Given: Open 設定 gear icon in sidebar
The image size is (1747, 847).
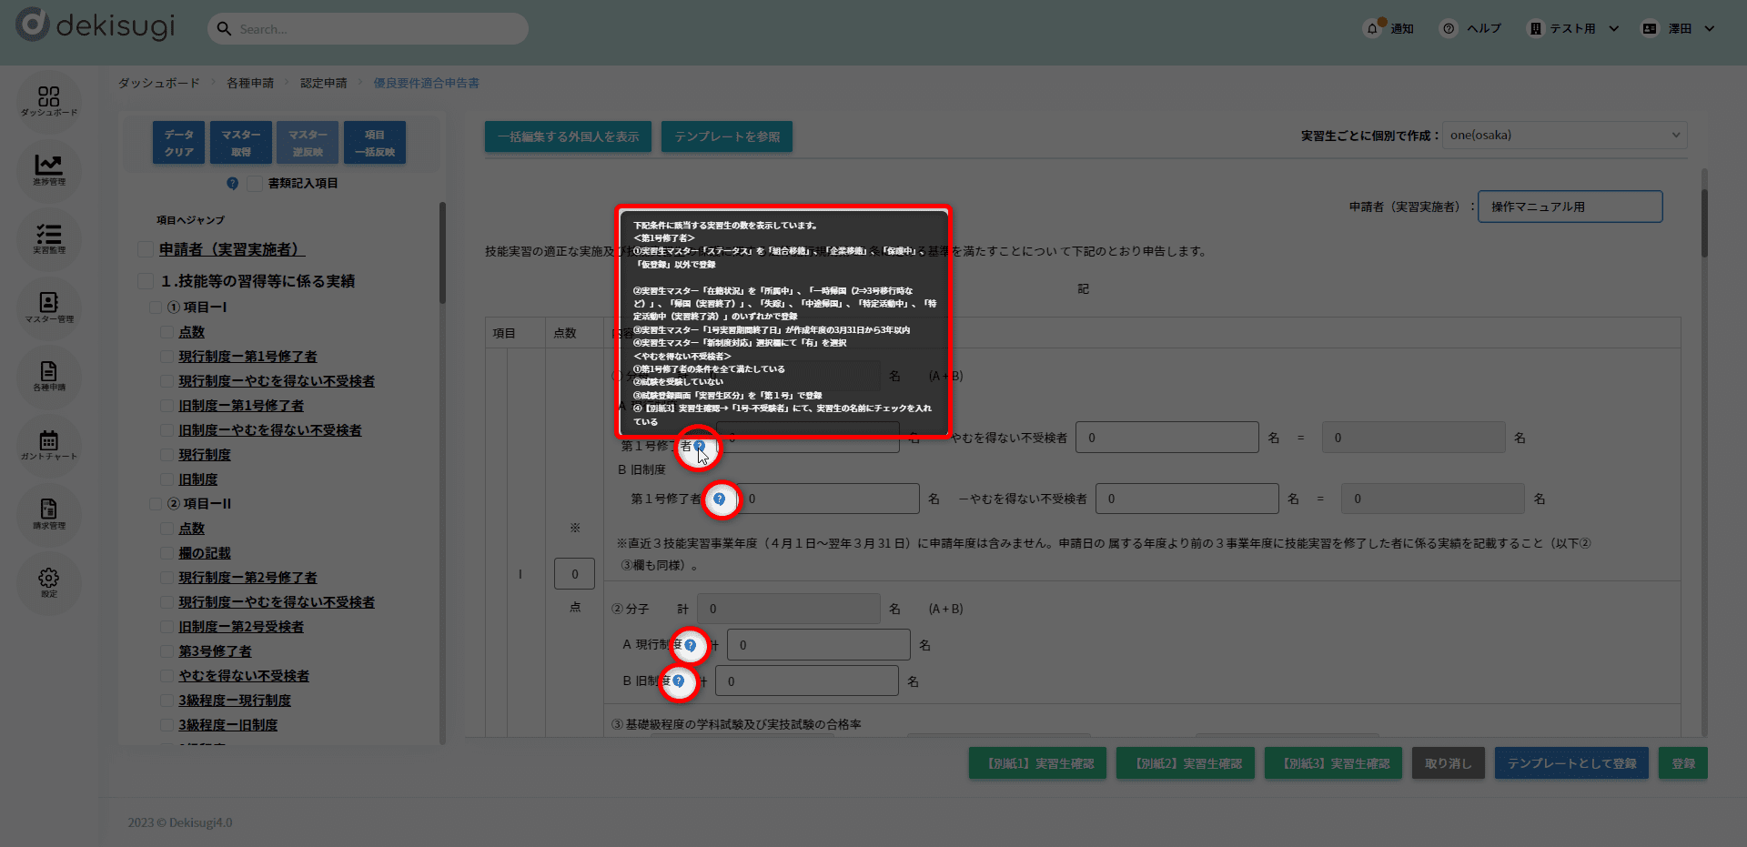Looking at the screenshot, I should 49,582.
